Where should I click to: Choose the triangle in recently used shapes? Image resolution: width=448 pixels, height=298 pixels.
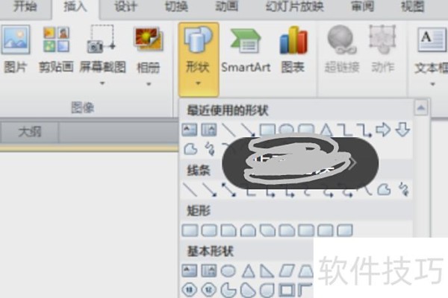pyautogui.click(x=326, y=130)
